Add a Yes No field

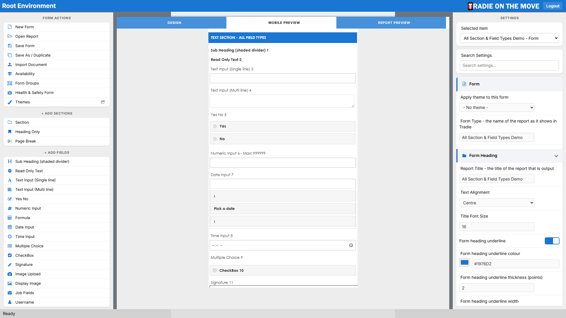57,199
